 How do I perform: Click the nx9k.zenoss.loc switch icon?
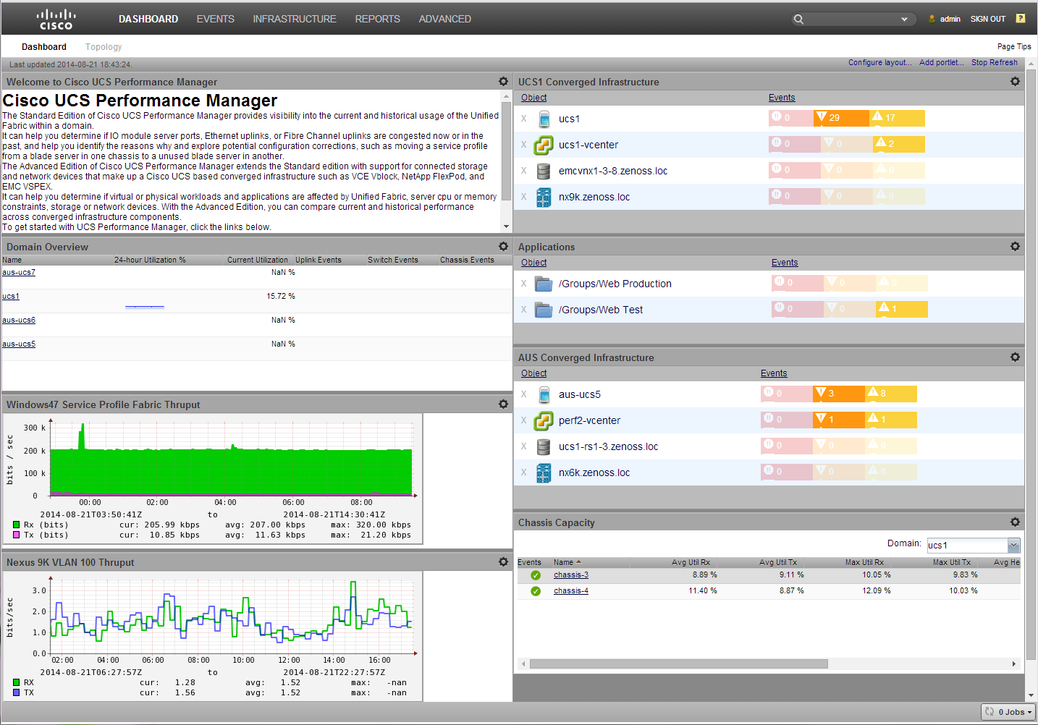(544, 197)
